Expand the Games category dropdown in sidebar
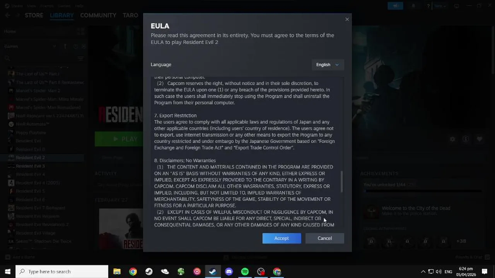495x278 pixels. (54, 46)
